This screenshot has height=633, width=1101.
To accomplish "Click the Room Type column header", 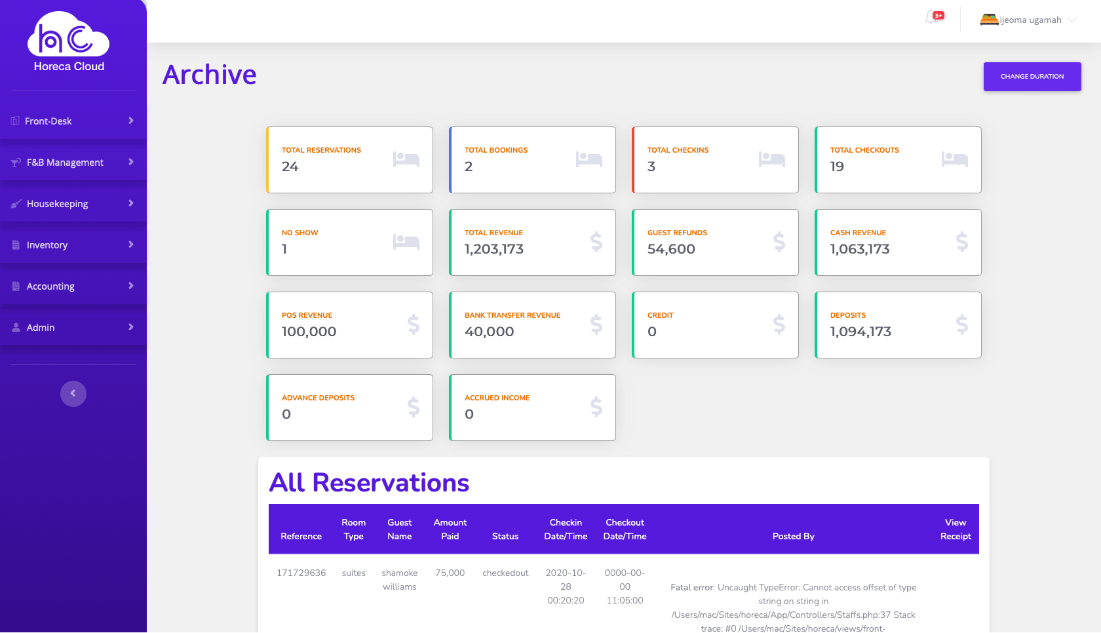I will pyautogui.click(x=354, y=529).
